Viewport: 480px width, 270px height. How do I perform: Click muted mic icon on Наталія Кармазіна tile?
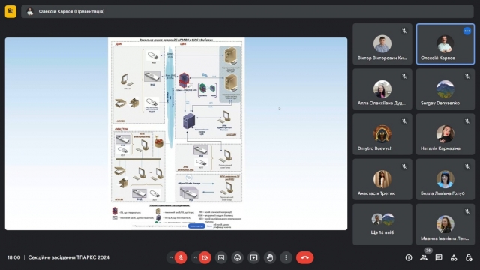click(467, 121)
